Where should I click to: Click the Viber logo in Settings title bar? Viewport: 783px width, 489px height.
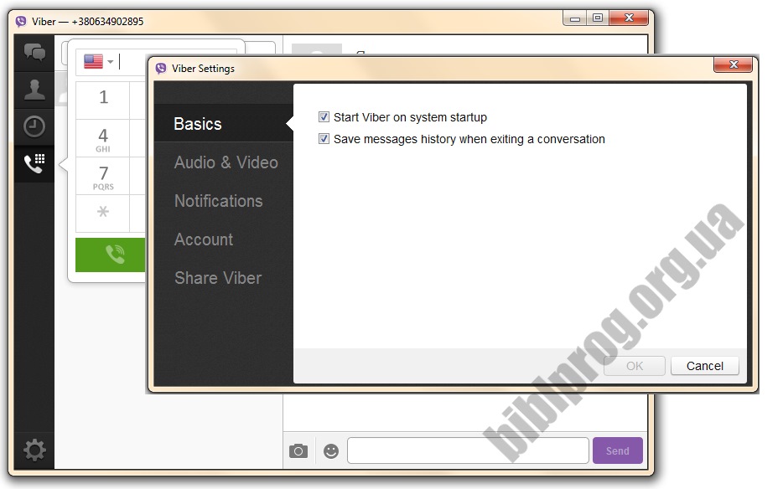coord(161,69)
